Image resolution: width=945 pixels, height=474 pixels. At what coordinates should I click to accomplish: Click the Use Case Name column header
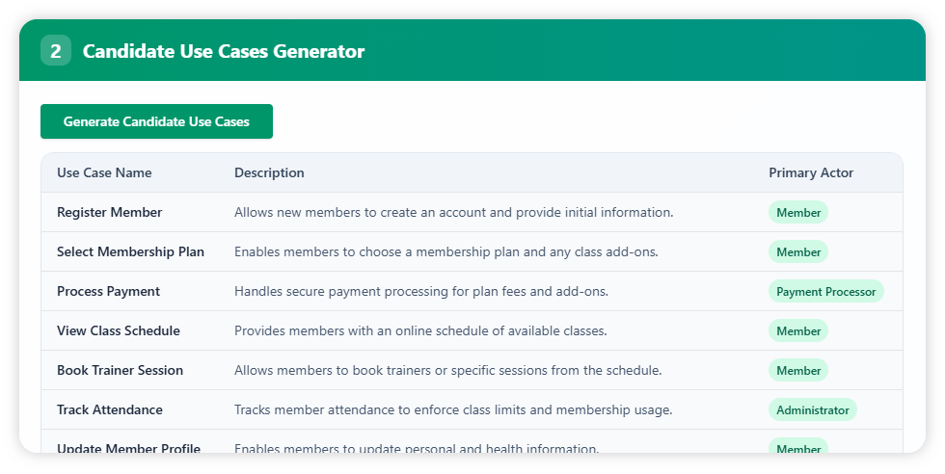[x=104, y=173]
